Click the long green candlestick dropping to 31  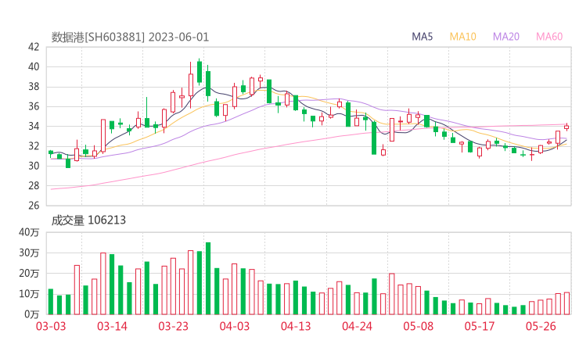374,138
